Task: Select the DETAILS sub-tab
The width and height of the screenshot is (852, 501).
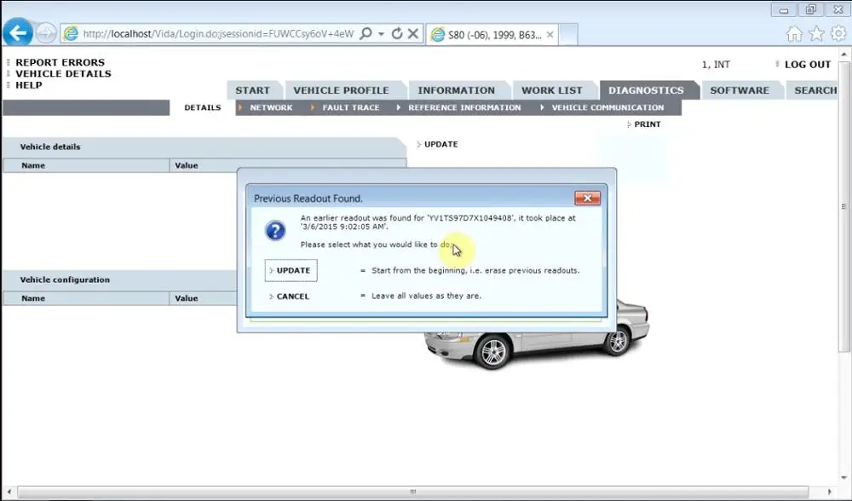Action: pyautogui.click(x=203, y=107)
